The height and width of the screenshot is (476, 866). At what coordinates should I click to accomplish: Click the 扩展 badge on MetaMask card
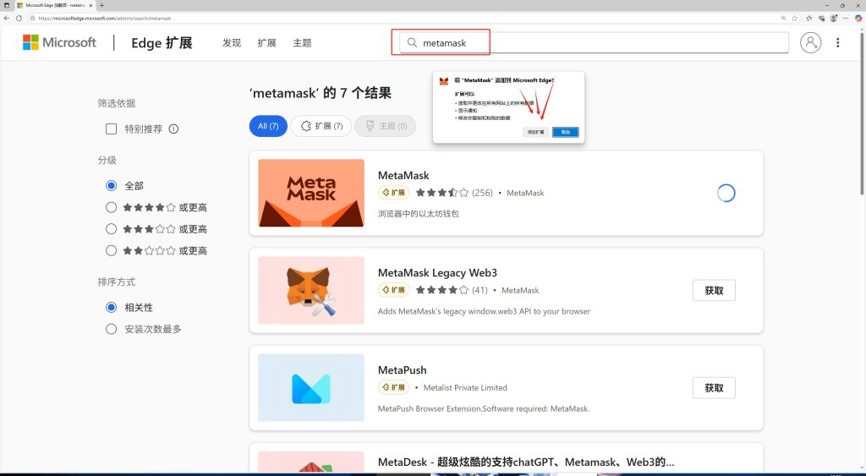click(x=394, y=193)
